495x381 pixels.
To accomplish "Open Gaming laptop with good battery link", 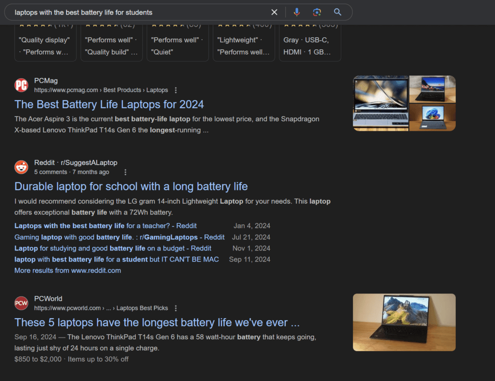I will click(119, 237).
